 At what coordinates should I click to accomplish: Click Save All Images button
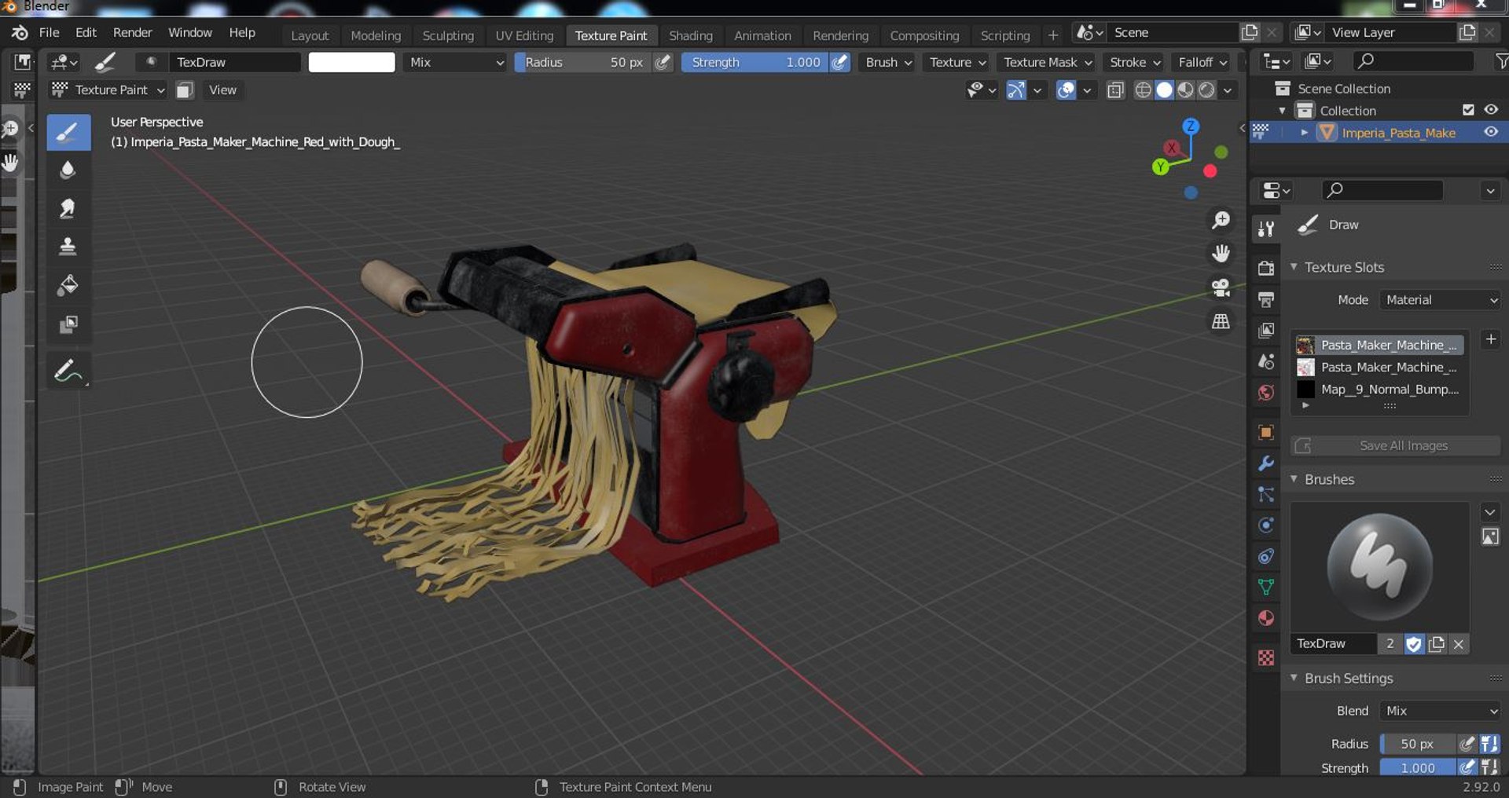point(1396,445)
